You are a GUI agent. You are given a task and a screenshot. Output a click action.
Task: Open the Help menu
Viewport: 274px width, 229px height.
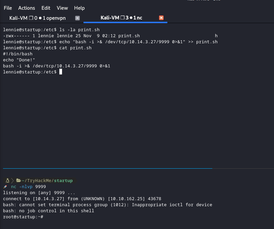pyautogui.click(x=79, y=8)
